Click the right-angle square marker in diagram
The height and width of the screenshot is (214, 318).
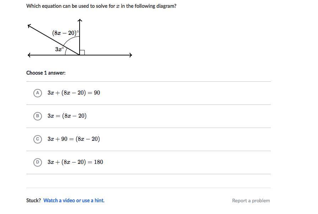[x=82, y=53]
